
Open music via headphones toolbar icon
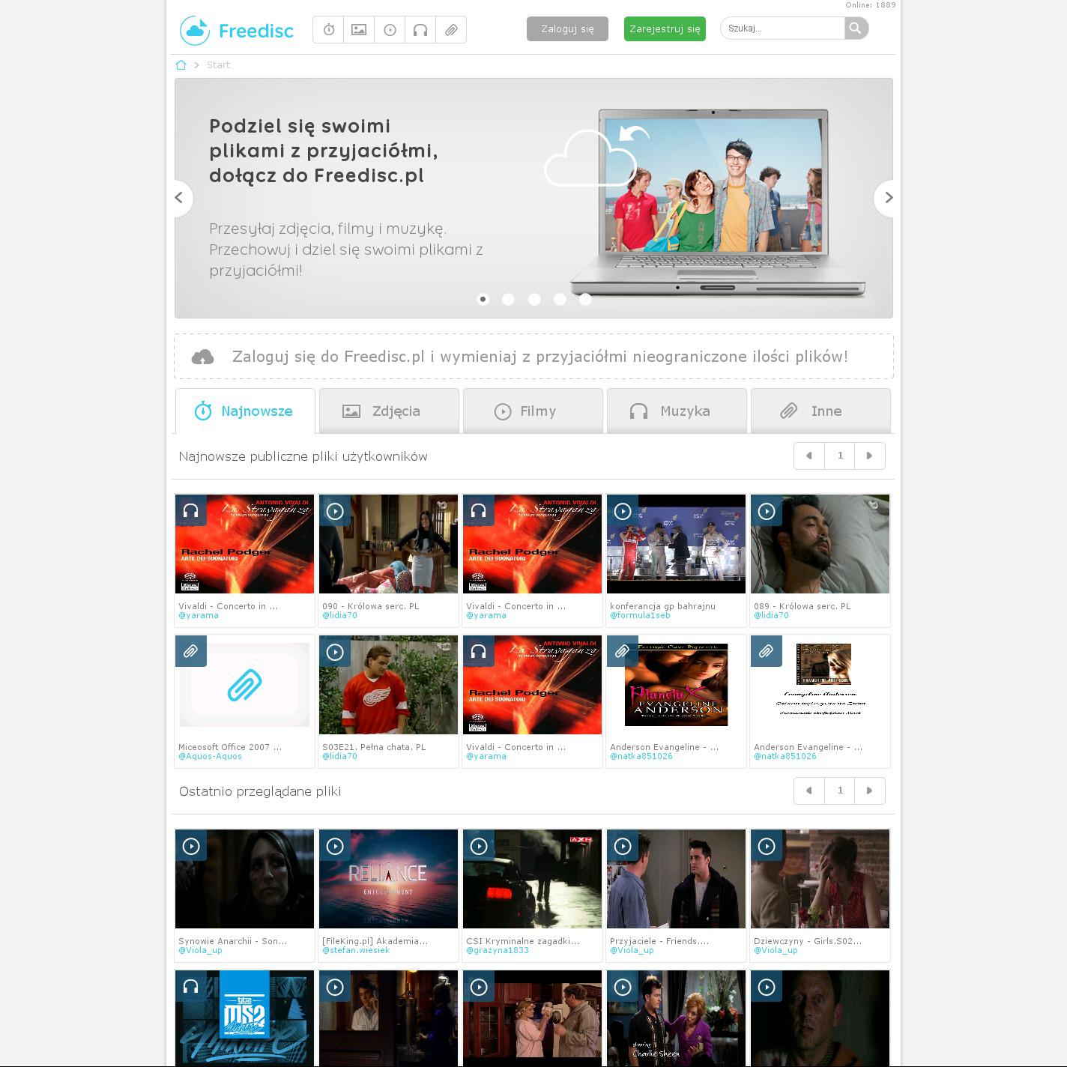coord(420,30)
